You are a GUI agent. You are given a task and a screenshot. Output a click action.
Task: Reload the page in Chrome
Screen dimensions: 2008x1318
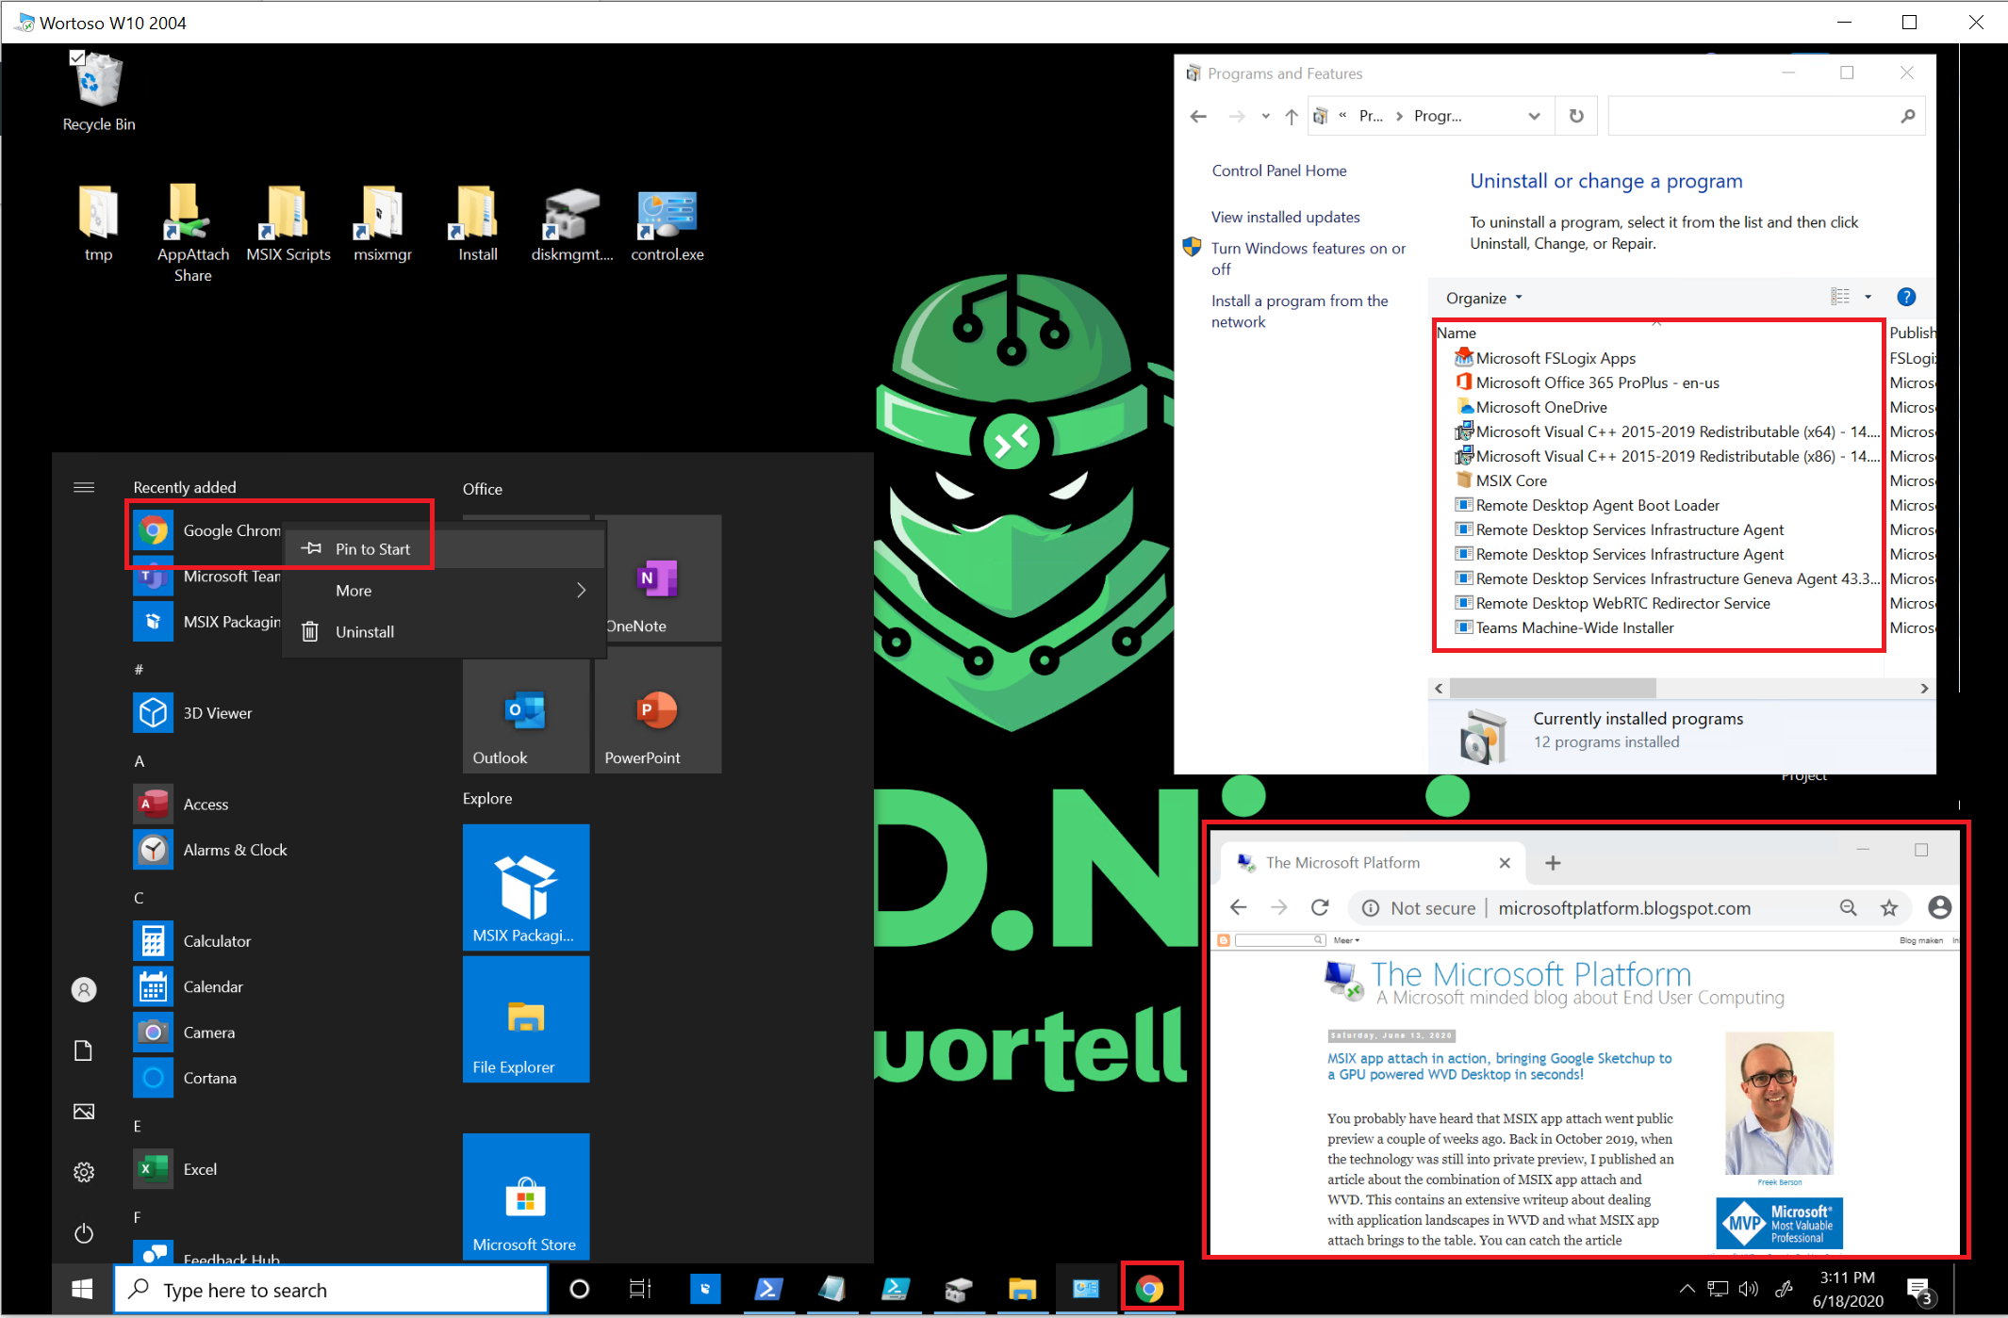point(1320,907)
